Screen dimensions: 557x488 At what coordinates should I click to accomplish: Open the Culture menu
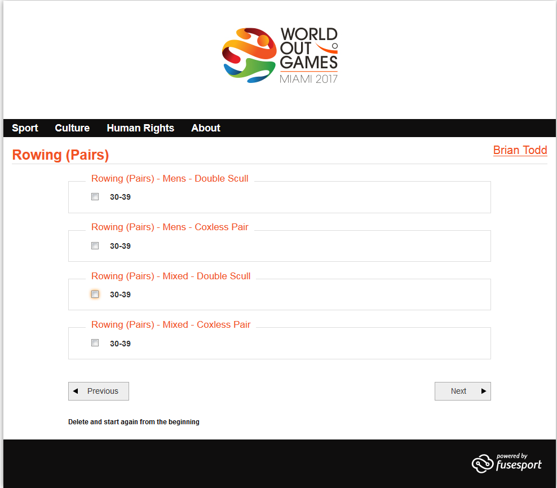coord(72,128)
